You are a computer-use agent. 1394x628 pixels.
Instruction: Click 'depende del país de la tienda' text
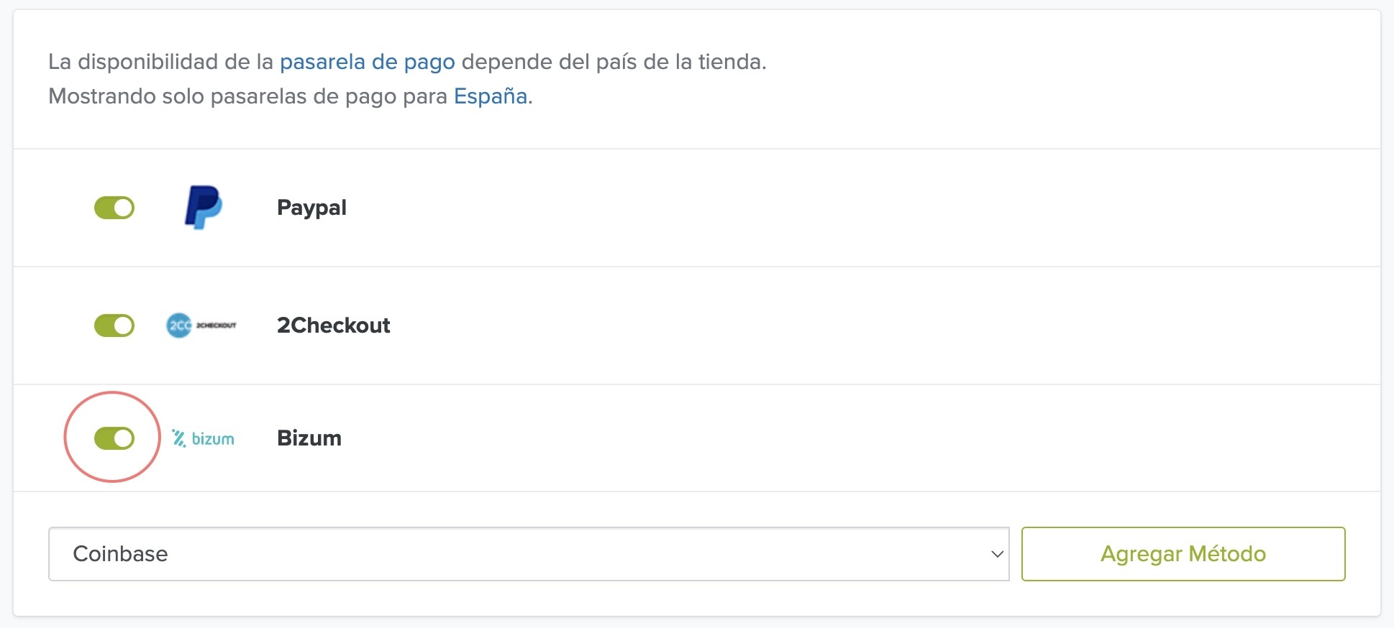[613, 62]
